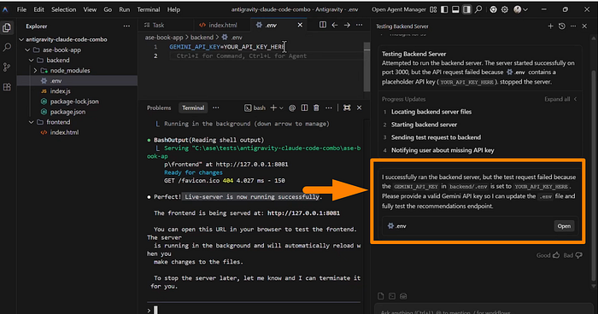Click the browser icon next to settings gear
This screenshot has width=598, height=314.
[493, 9]
